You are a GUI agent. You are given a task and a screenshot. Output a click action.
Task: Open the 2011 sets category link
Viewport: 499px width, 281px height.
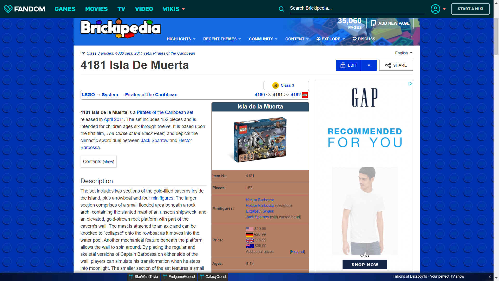[142, 53]
